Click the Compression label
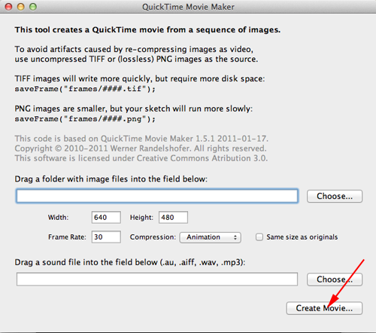This screenshot has height=333, width=376. pos(153,237)
